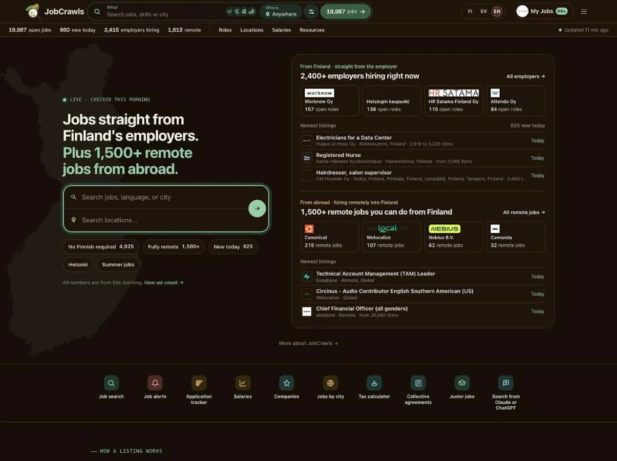Viewport: 617px width, 461px height.
Task: Click the All employers link
Action: [526, 76]
